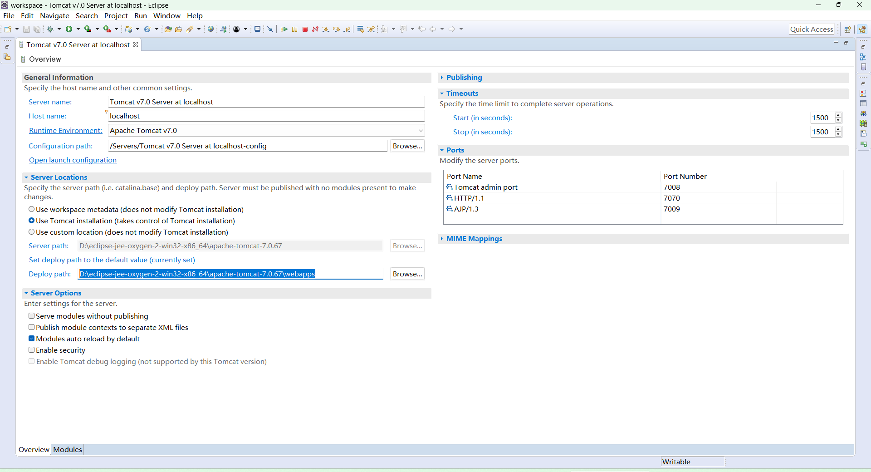Click the Open Web Browser globe icon

[210, 29]
